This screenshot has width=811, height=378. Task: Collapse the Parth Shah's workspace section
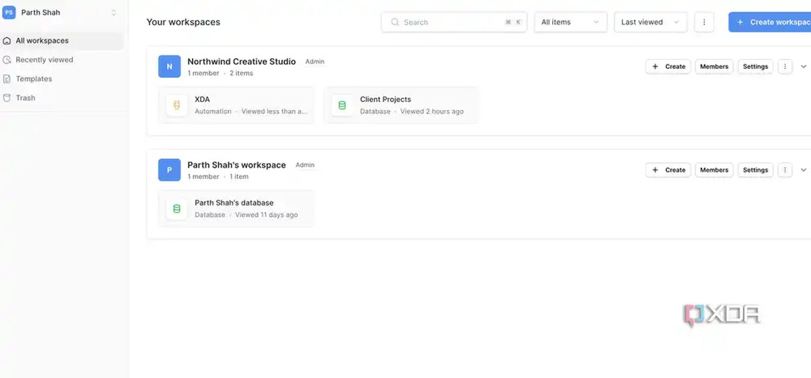(804, 169)
